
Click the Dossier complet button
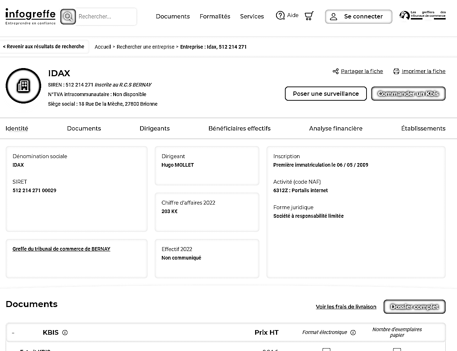414,307
